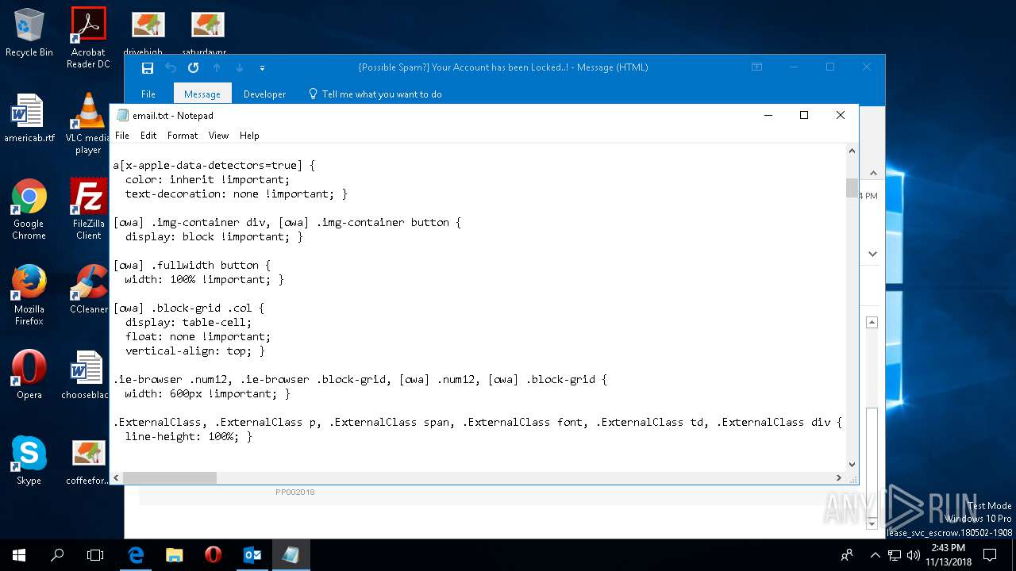The width and height of the screenshot is (1016, 571).
Task: Click Notepad icon in email.txt title bar
Action: (122, 115)
